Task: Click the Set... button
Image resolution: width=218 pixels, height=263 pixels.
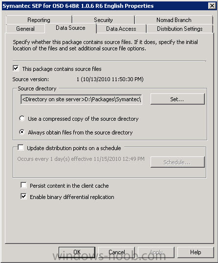Action: [x=177, y=99]
